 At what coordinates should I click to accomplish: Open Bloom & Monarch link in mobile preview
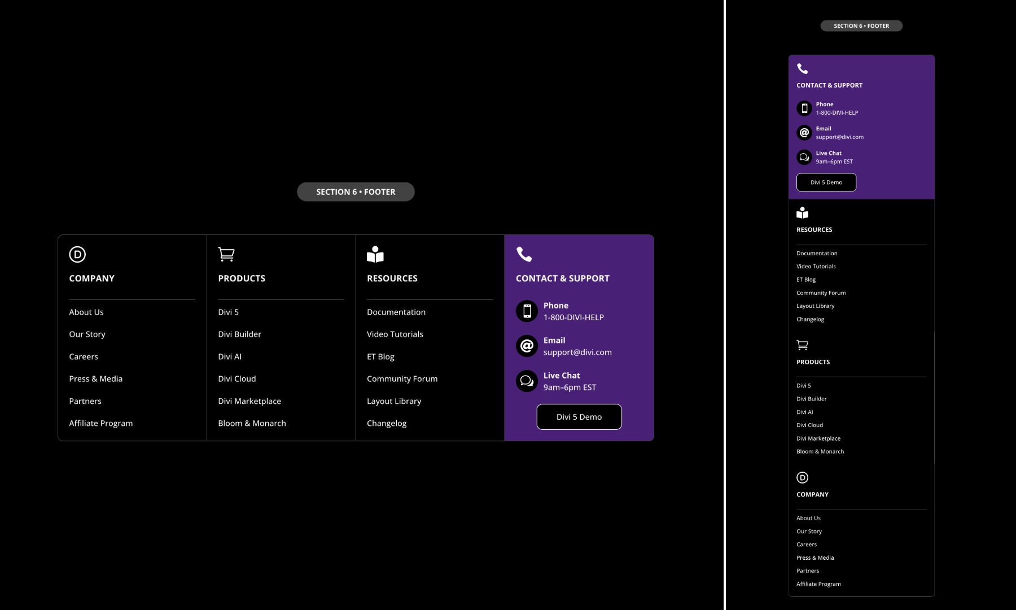point(820,452)
